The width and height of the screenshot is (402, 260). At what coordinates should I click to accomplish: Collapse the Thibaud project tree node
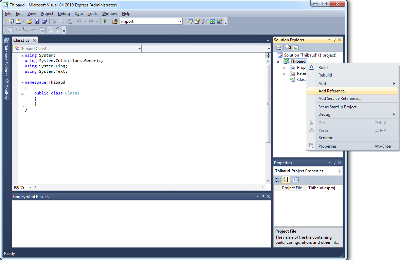coord(278,62)
